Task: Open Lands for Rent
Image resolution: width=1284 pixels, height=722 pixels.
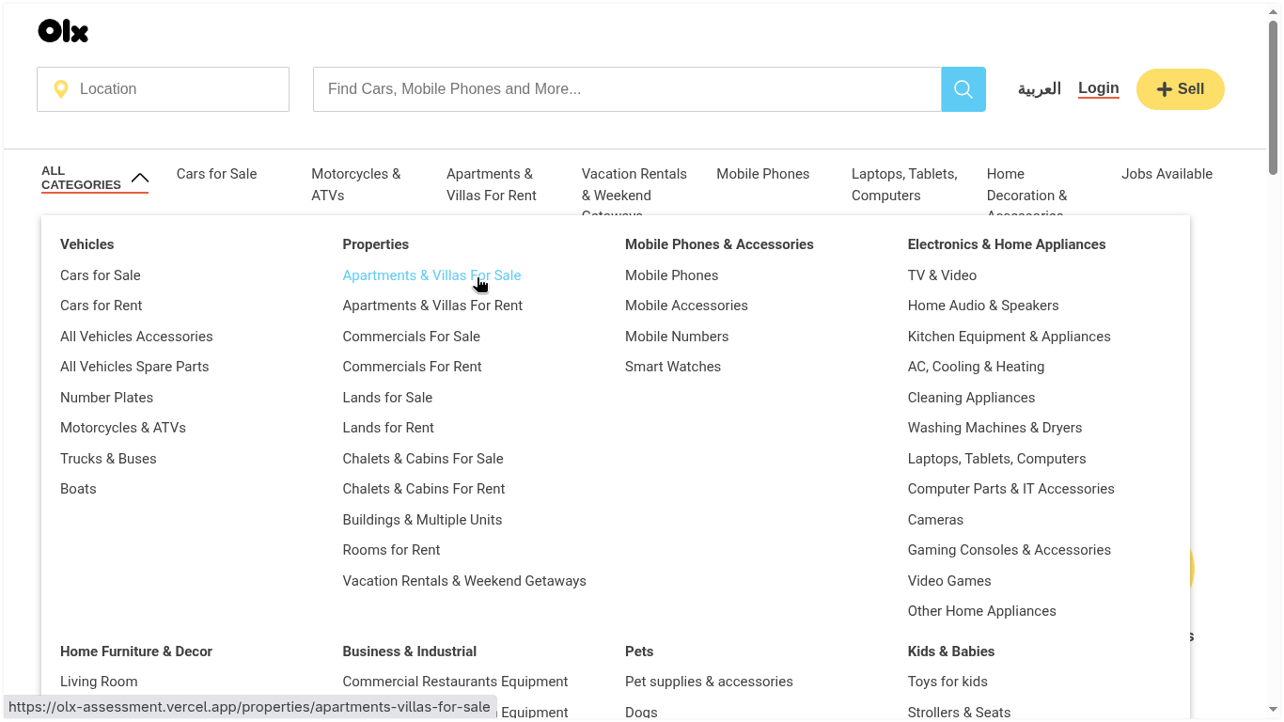Action: [388, 428]
